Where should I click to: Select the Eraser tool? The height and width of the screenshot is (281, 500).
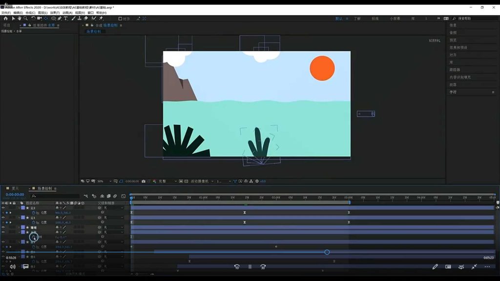86,19
